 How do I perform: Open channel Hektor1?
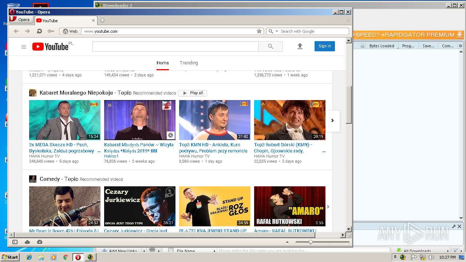click(x=111, y=156)
